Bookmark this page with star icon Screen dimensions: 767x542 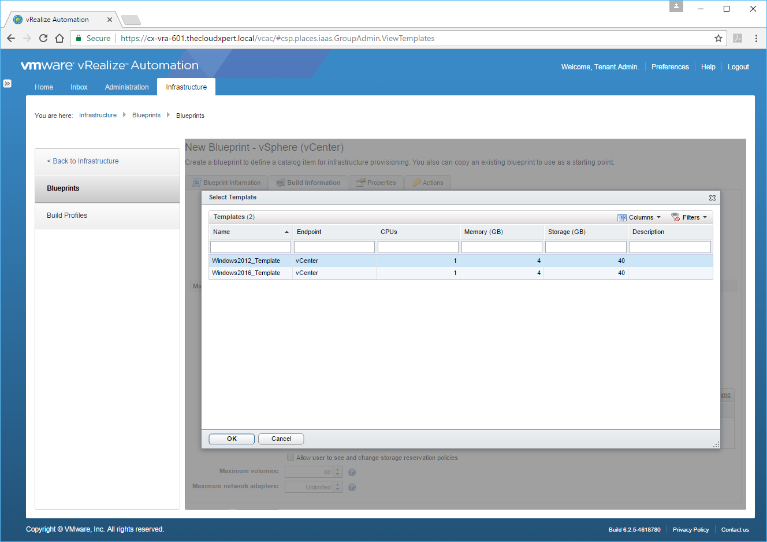coord(718,38)
